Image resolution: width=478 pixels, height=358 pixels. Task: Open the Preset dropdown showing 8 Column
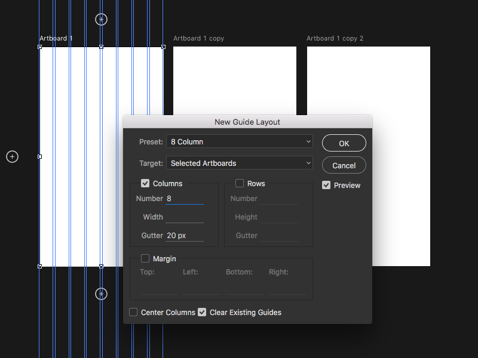(240, 141)
